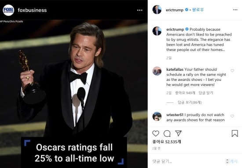
Task: Open three-dot menu beside erictrump header
Action: pos(235,10)
